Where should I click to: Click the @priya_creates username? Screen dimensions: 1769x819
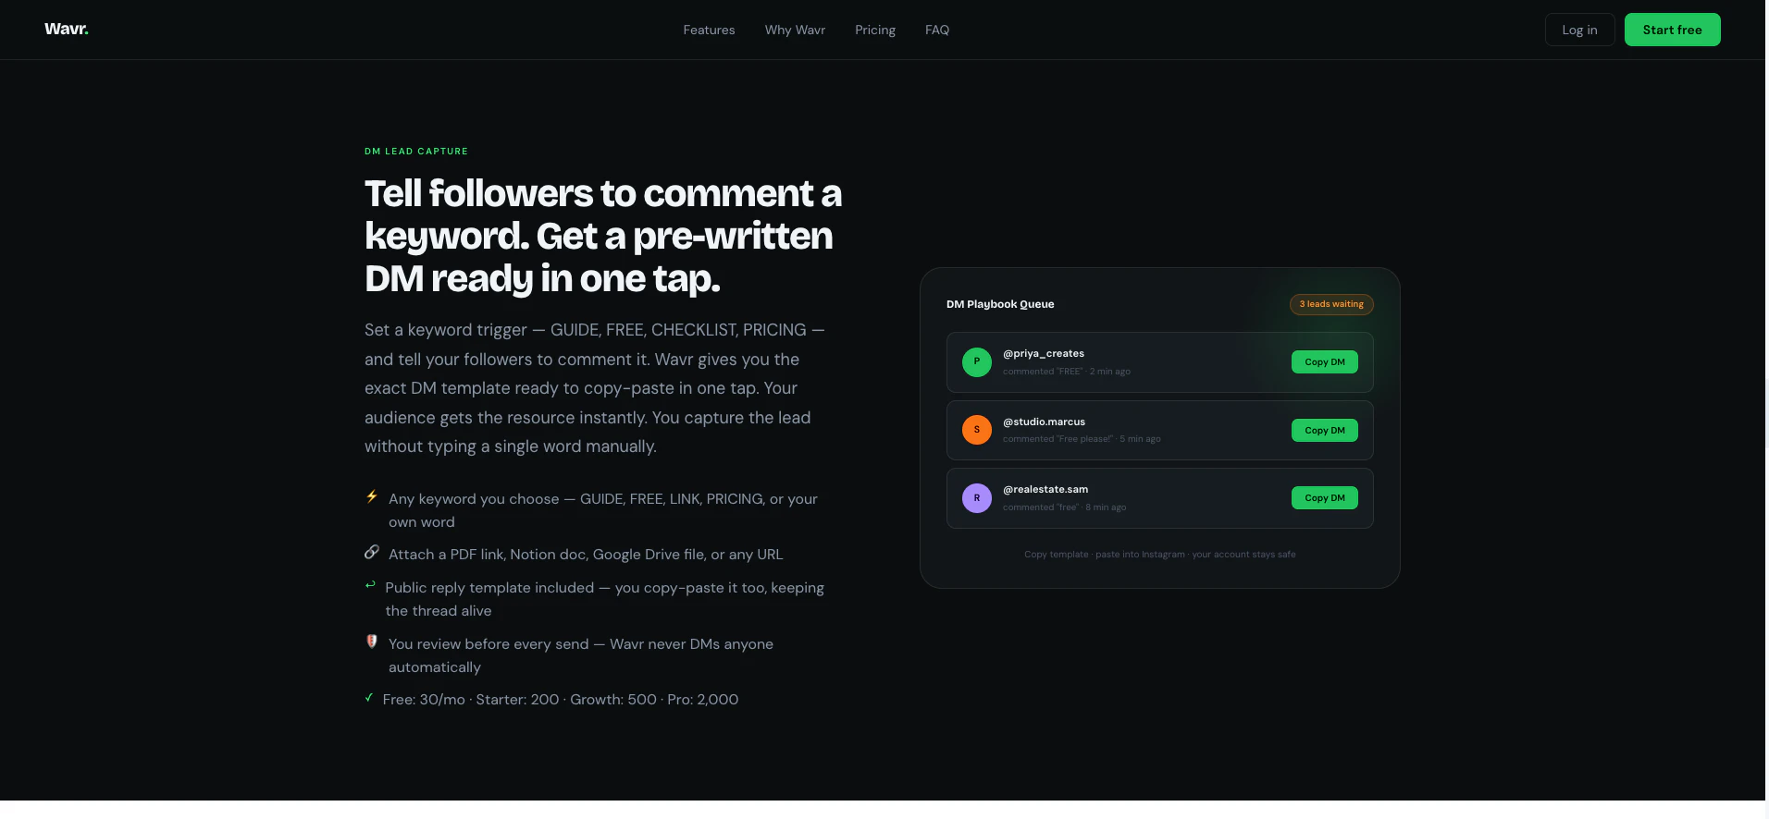point(1044,353)
